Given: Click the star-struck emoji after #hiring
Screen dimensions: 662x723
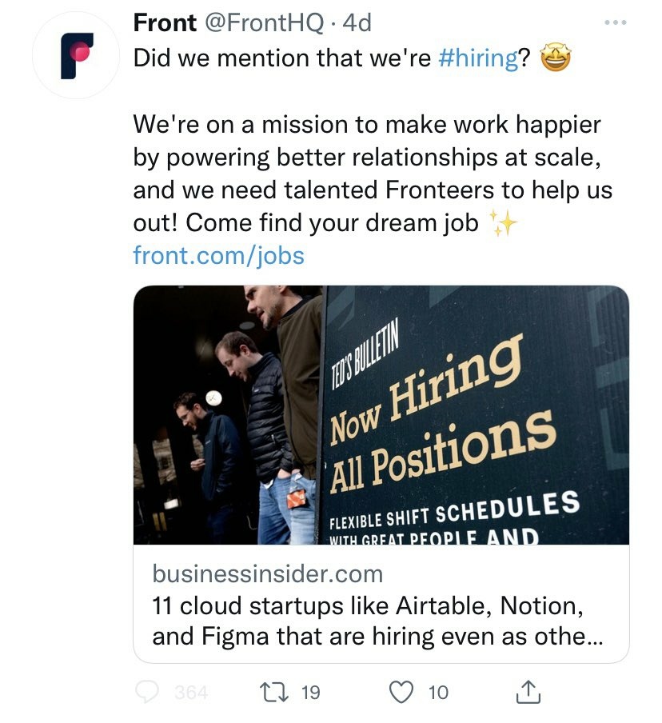Looking at the screenshot, I should pyautogui.click(x=557, y=59).
